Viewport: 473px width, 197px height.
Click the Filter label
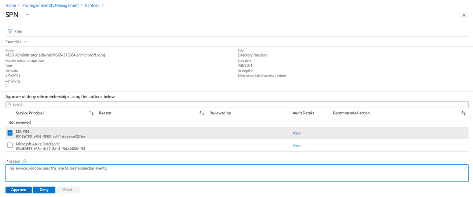click(x=18, y=31)
